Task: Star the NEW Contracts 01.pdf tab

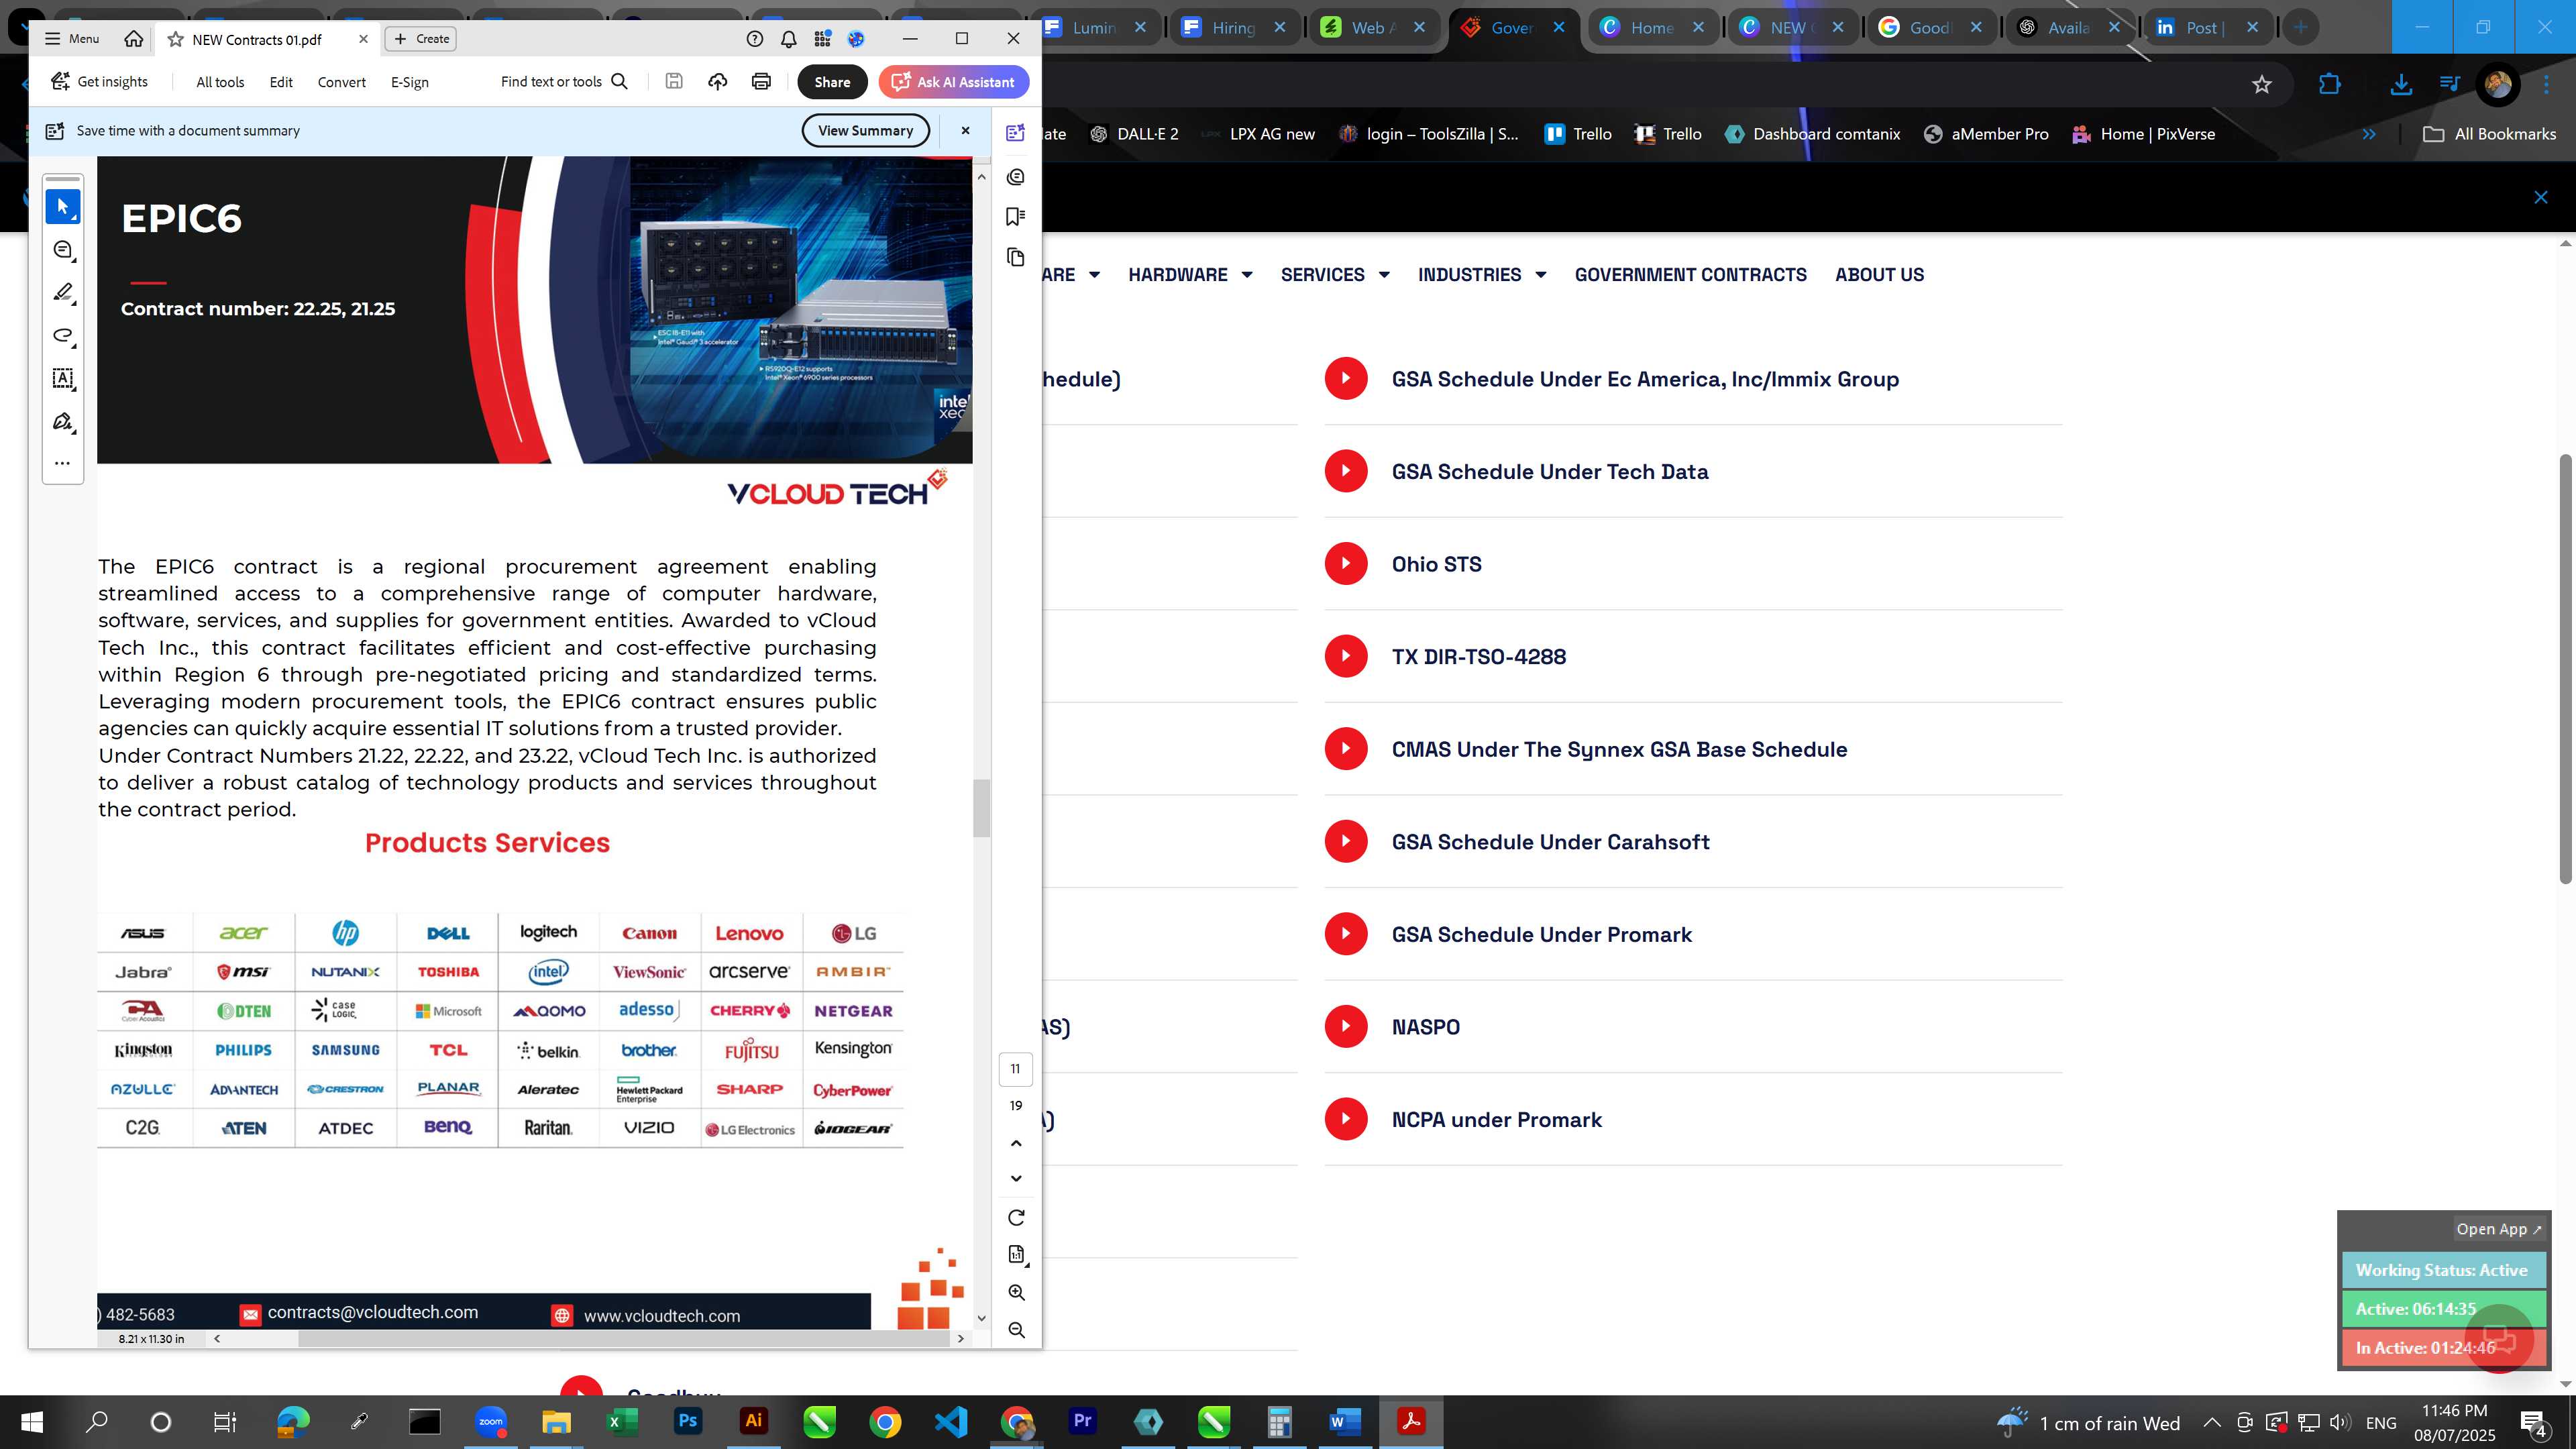Action: 176,39
